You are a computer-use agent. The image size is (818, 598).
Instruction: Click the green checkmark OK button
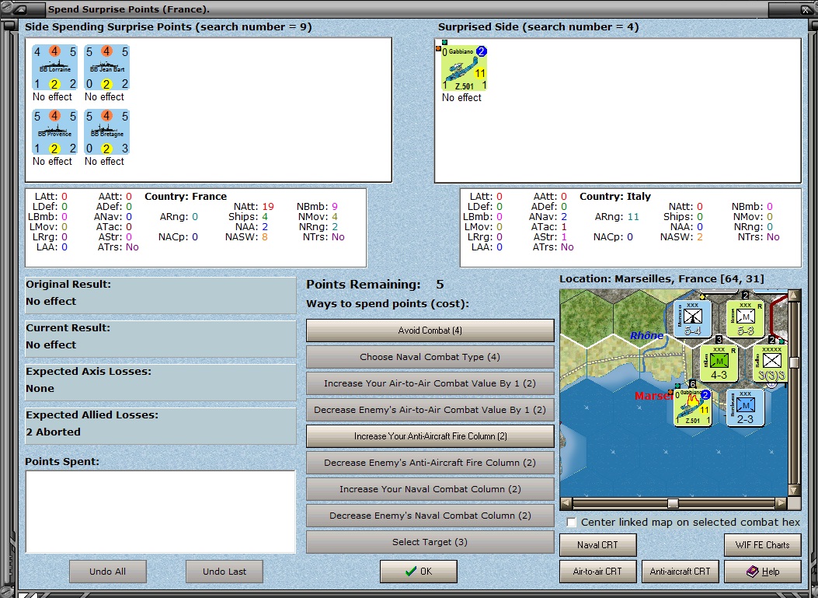419,572
